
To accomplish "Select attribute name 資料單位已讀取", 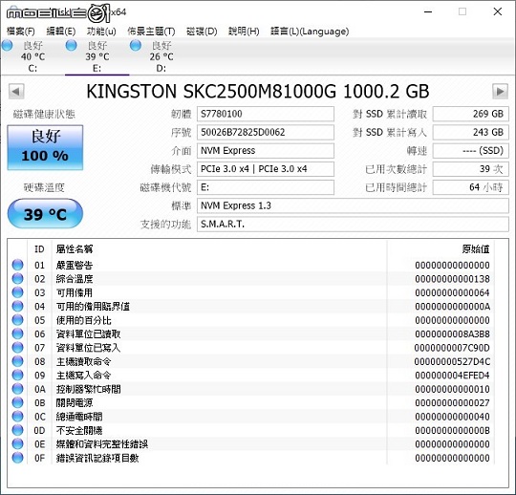I will point(88,334).
